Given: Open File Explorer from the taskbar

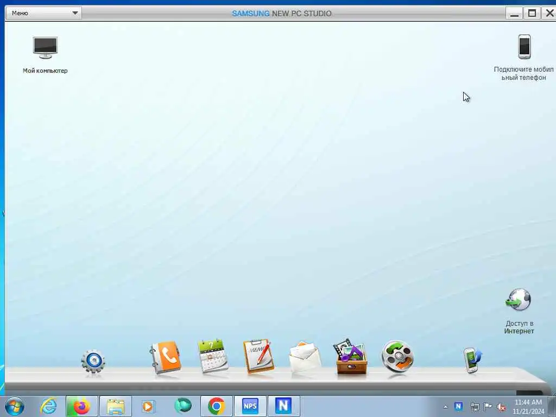Looking at the screenshot, I should coord(116,406).
